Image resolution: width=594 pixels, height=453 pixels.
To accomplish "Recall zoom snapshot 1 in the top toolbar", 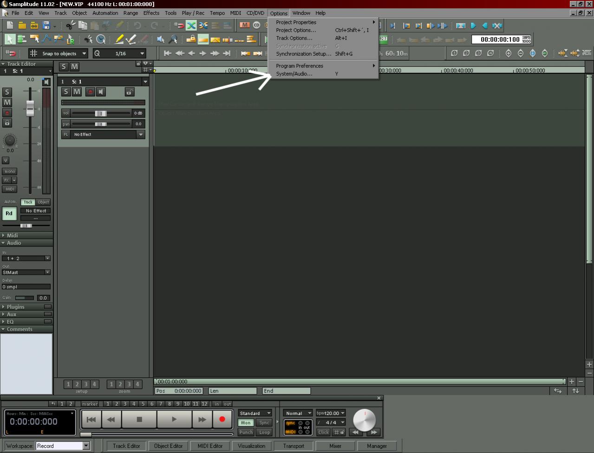I will pos(454,53).
